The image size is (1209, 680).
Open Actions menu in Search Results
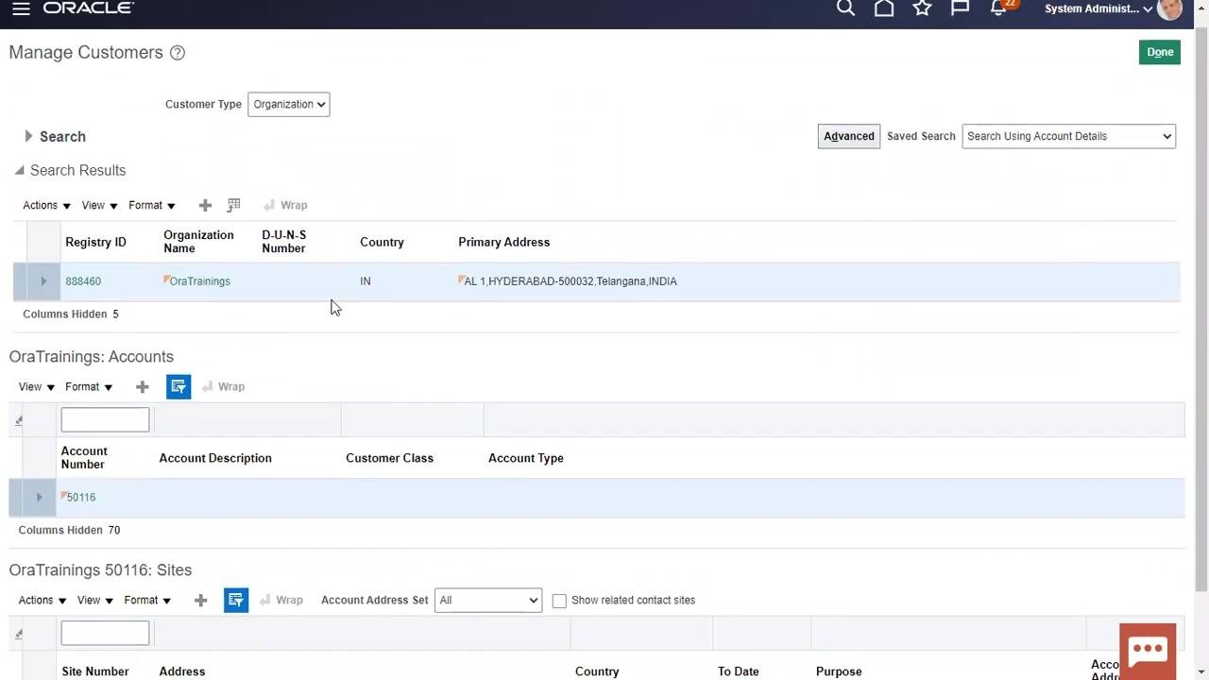coord(46,205)
